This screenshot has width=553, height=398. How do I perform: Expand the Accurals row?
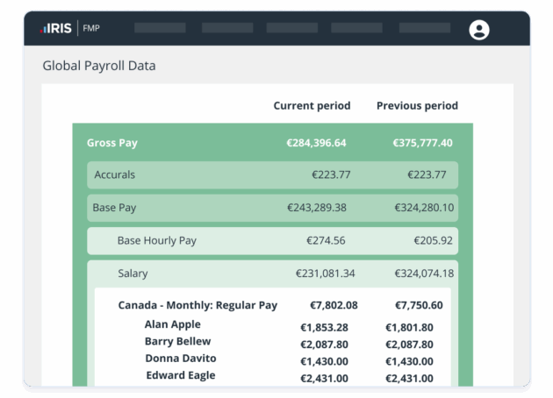pos(115,174)
